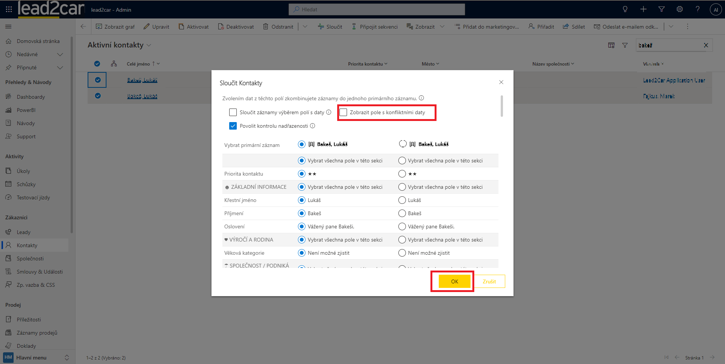Click the lightbulb assistant icon in header

(625, 9)
